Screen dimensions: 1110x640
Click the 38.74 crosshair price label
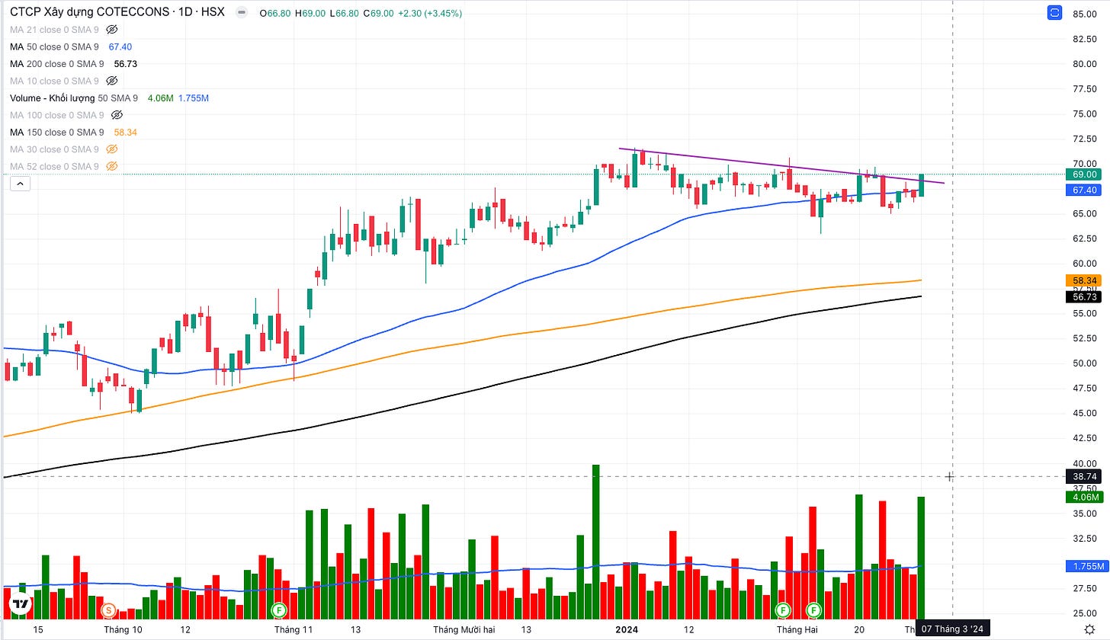click(1085, 477)
